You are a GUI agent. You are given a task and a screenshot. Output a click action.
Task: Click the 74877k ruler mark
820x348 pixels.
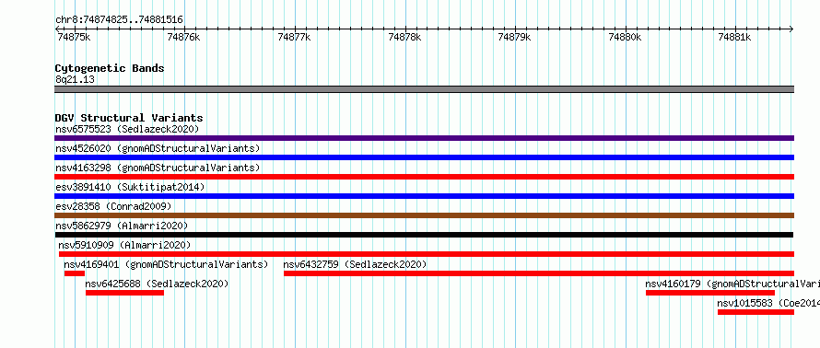tap(294, 37)
